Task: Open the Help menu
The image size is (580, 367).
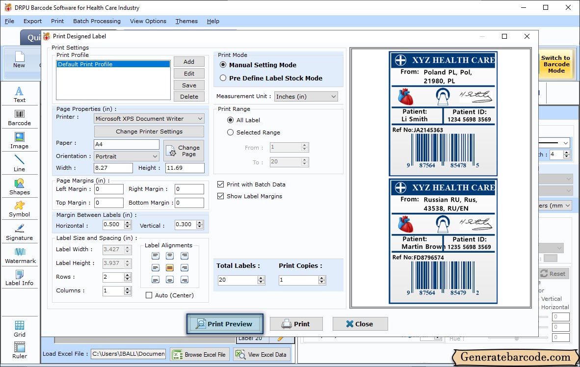Action: [213, 21]
